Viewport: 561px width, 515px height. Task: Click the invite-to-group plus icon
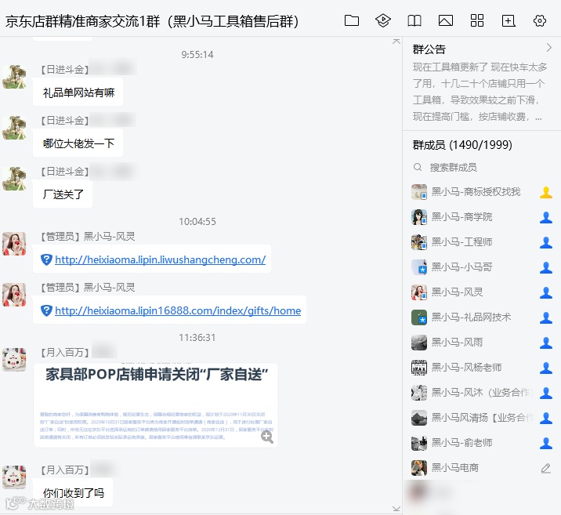click(x=509, y=20)
